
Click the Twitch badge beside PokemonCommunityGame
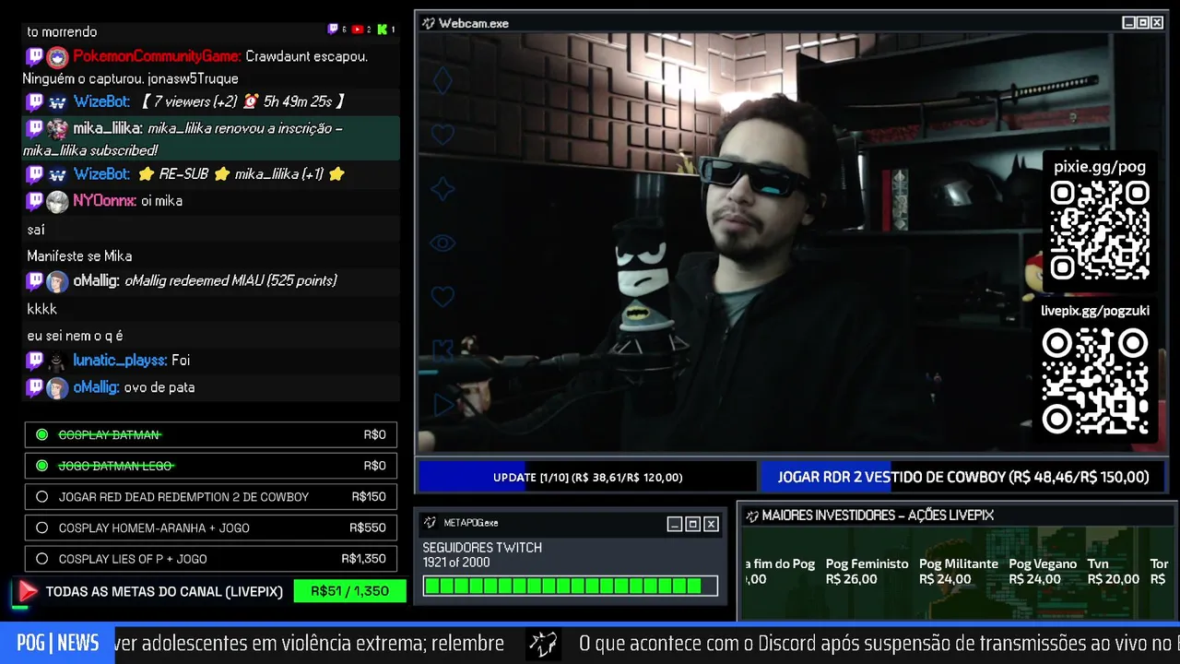(x=34, y=57)
